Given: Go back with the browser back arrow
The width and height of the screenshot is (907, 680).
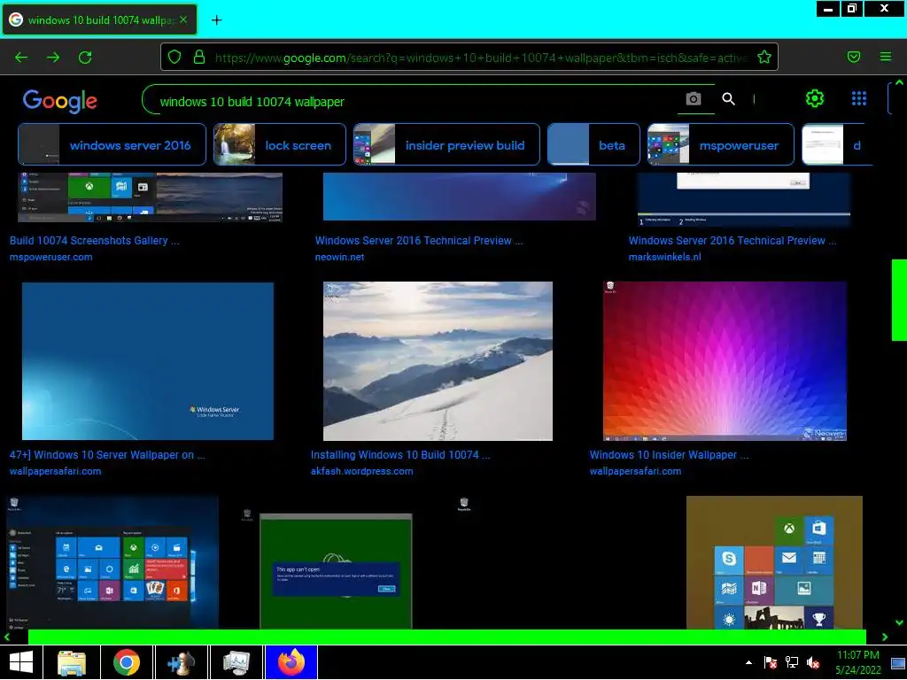Looking at the screenshot, I should click(21, 58).
